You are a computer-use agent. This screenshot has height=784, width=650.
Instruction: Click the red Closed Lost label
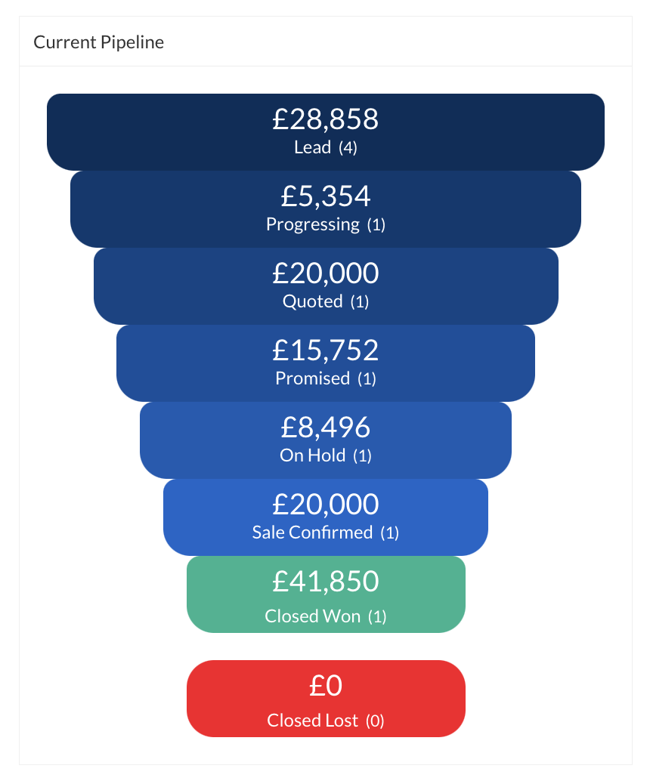pyautogui.click(x=312, y=721)
